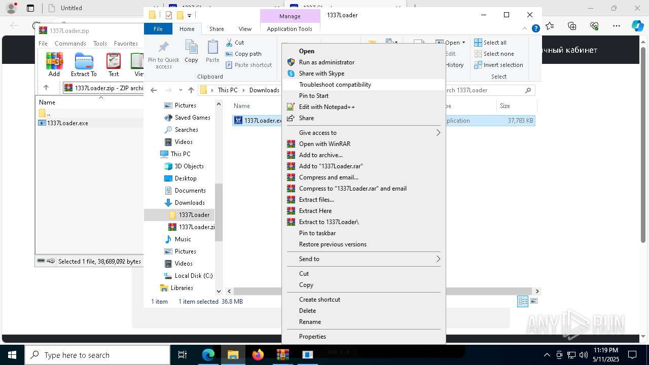The image size is (649, 365).
Task: Click the Paste ribbon icon
Action: point(212,52)
